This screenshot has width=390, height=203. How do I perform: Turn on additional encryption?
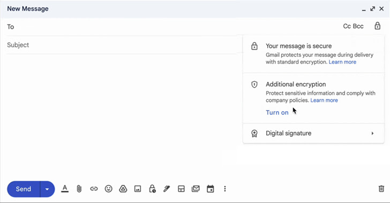(x=277, y=112)
